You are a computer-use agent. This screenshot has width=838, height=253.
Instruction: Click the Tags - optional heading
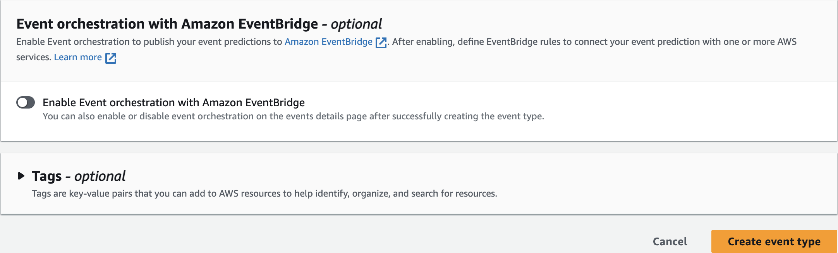click(x=78, y=176)
